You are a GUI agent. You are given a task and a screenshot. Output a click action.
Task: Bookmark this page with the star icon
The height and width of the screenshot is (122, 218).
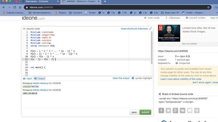(208, 7)
